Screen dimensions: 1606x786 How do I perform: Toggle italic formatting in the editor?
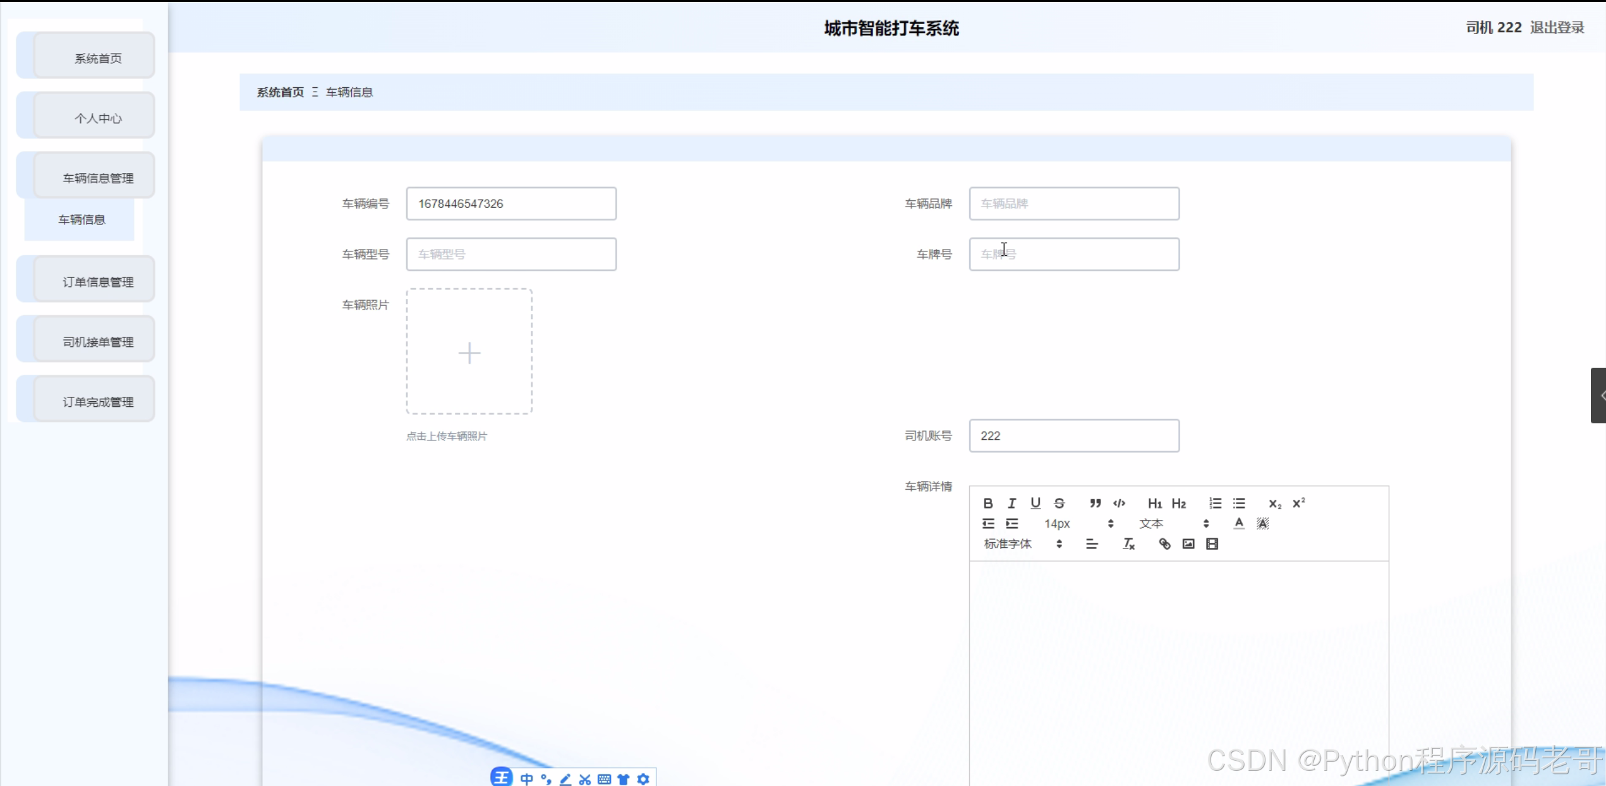1011,504
